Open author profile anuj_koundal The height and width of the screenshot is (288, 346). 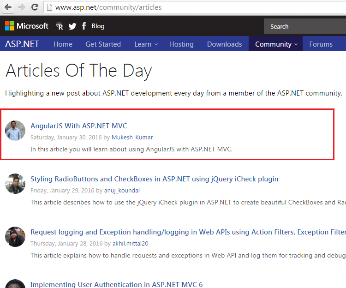point(122,191)
